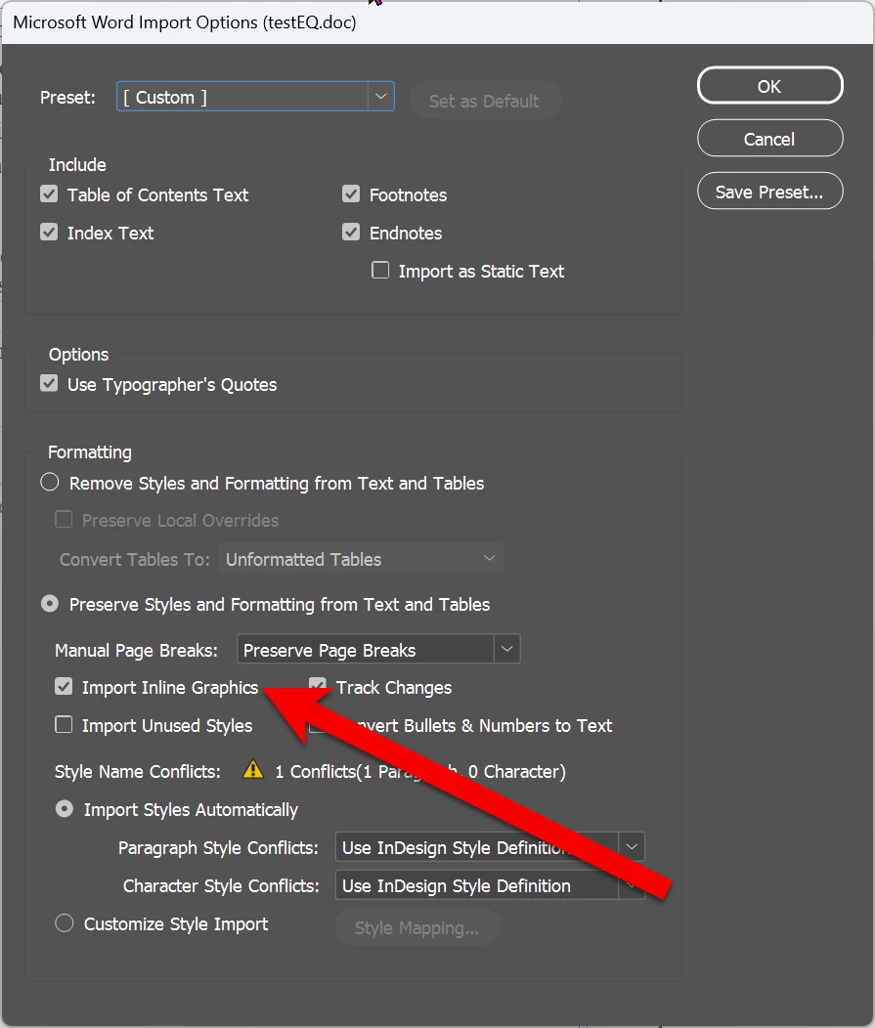Click the Character Style Conflicts combo box
Screen dimensions: 875x1028
tap(490, 885)
